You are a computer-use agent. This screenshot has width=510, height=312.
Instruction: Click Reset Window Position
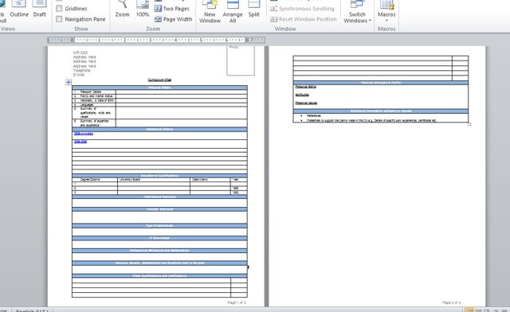(x=303, y=19)
